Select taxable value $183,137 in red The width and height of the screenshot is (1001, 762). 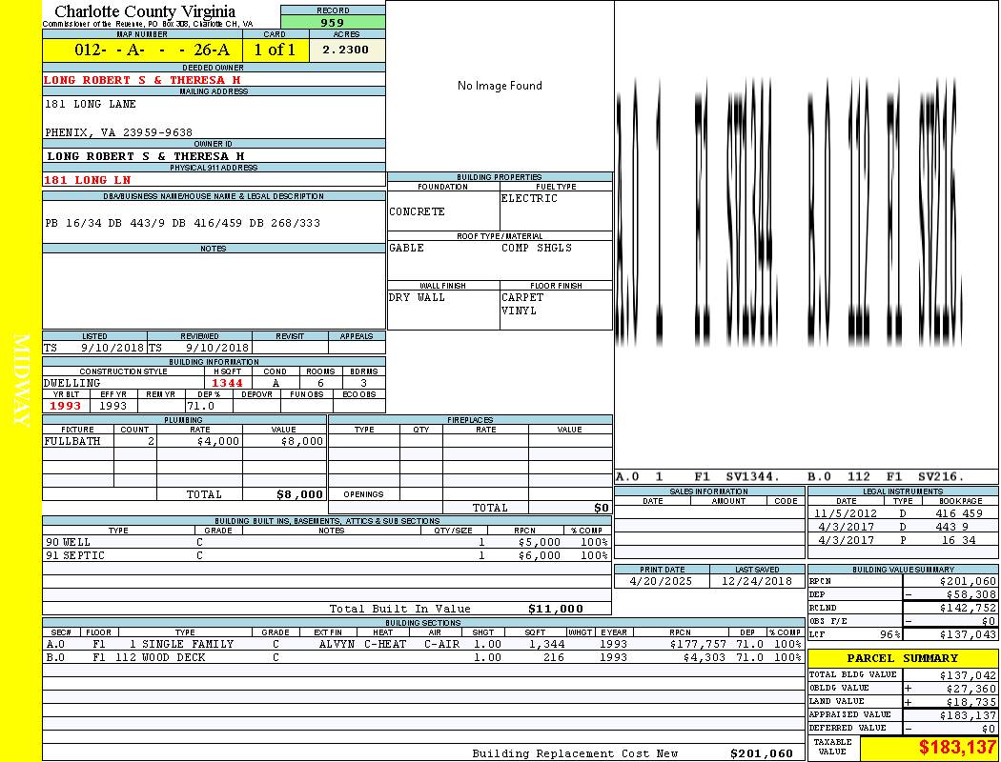click(957, 747)
